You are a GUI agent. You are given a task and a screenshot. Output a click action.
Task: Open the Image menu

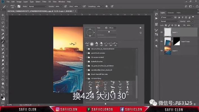coord(19,2)
